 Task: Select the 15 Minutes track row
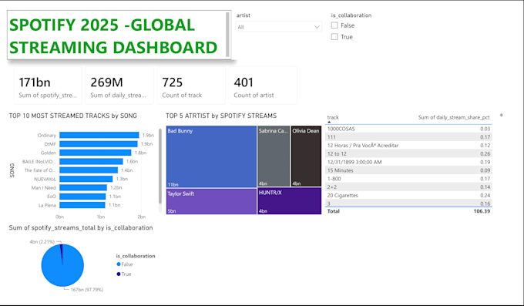pos(408,170)
